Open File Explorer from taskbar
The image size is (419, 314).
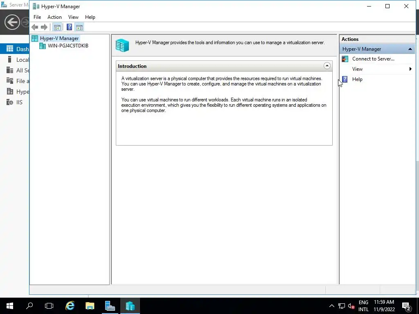tap(90, 306)
